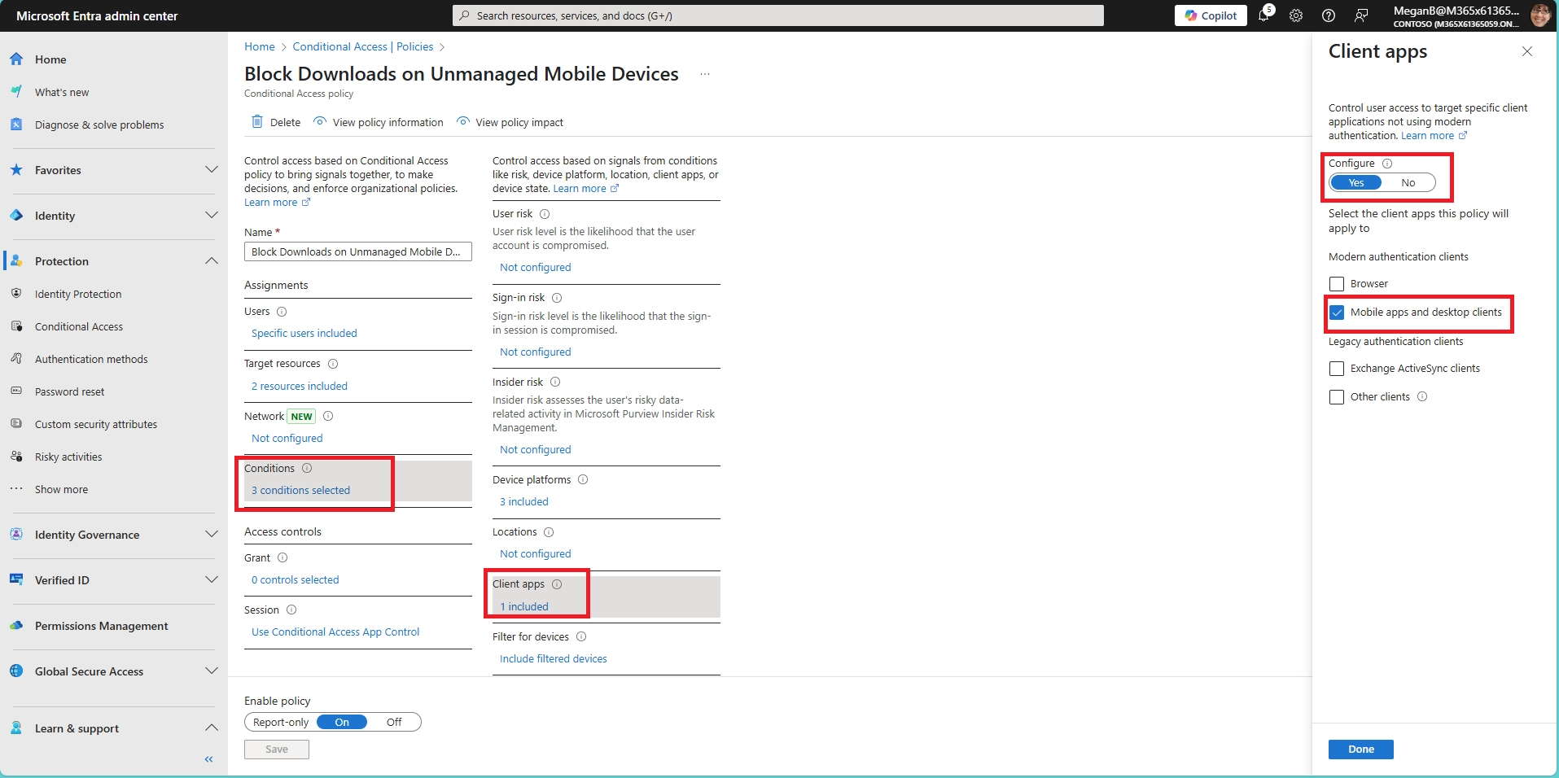Click the search resources input field
Image resolution: width=1559 pixels, height=778 pixels.
point(778,15)
